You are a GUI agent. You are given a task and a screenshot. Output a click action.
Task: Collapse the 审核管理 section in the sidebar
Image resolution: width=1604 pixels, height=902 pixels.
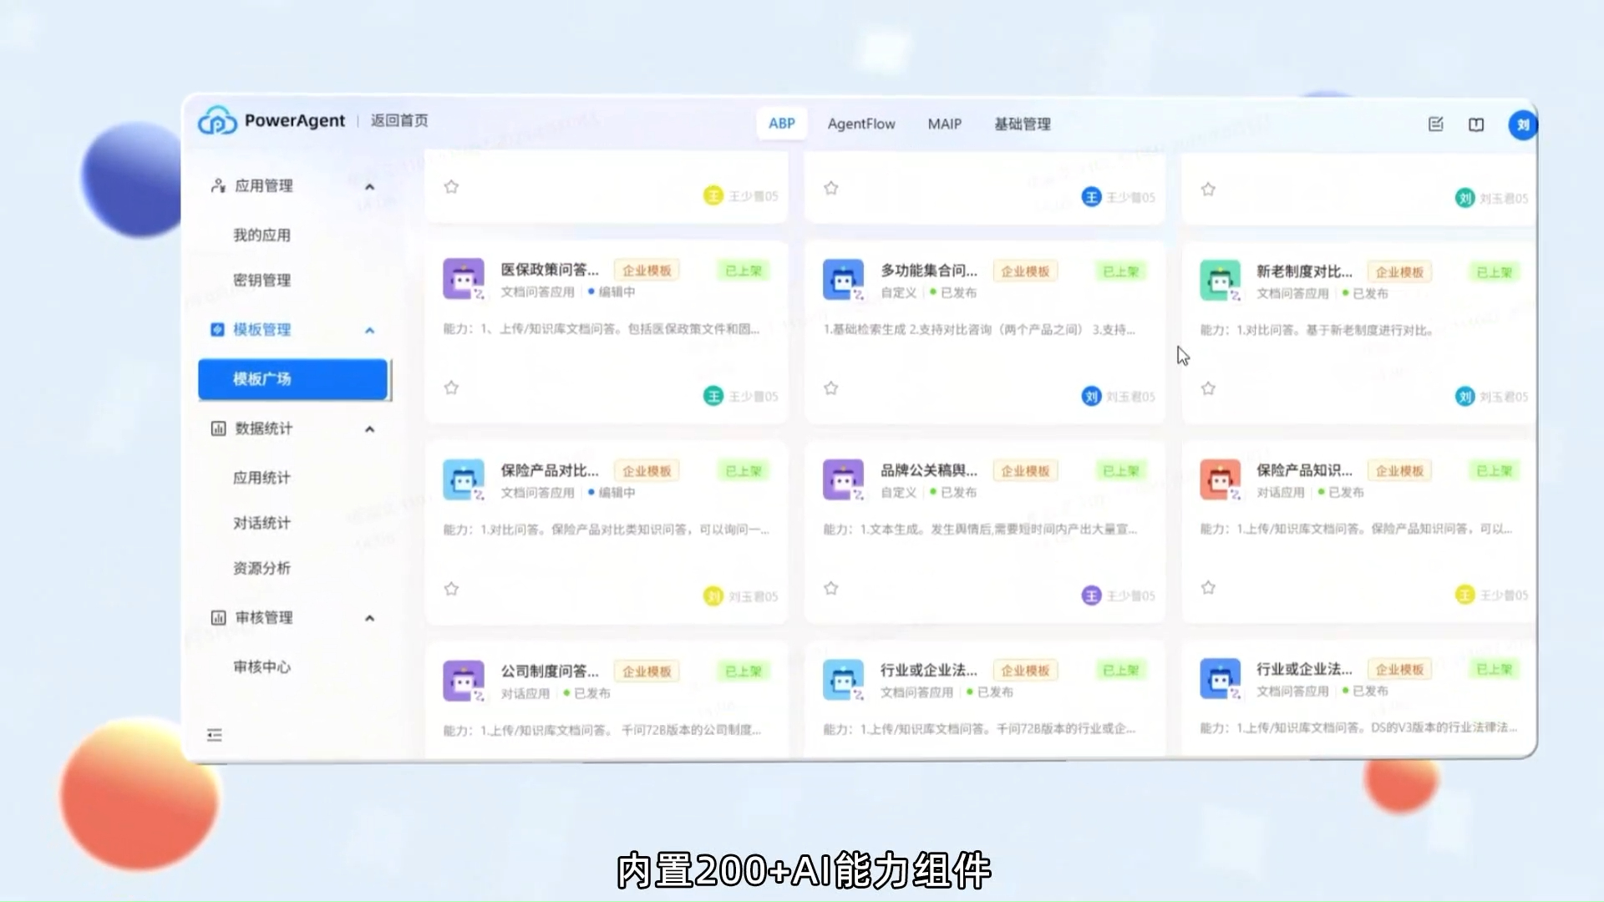tap(369, 617)
